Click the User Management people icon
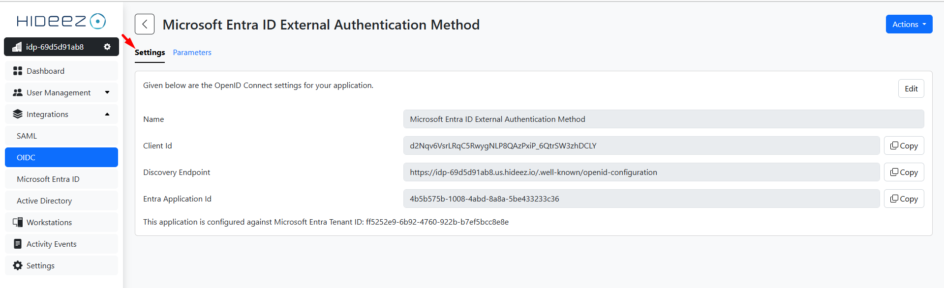 pos(18,92)
